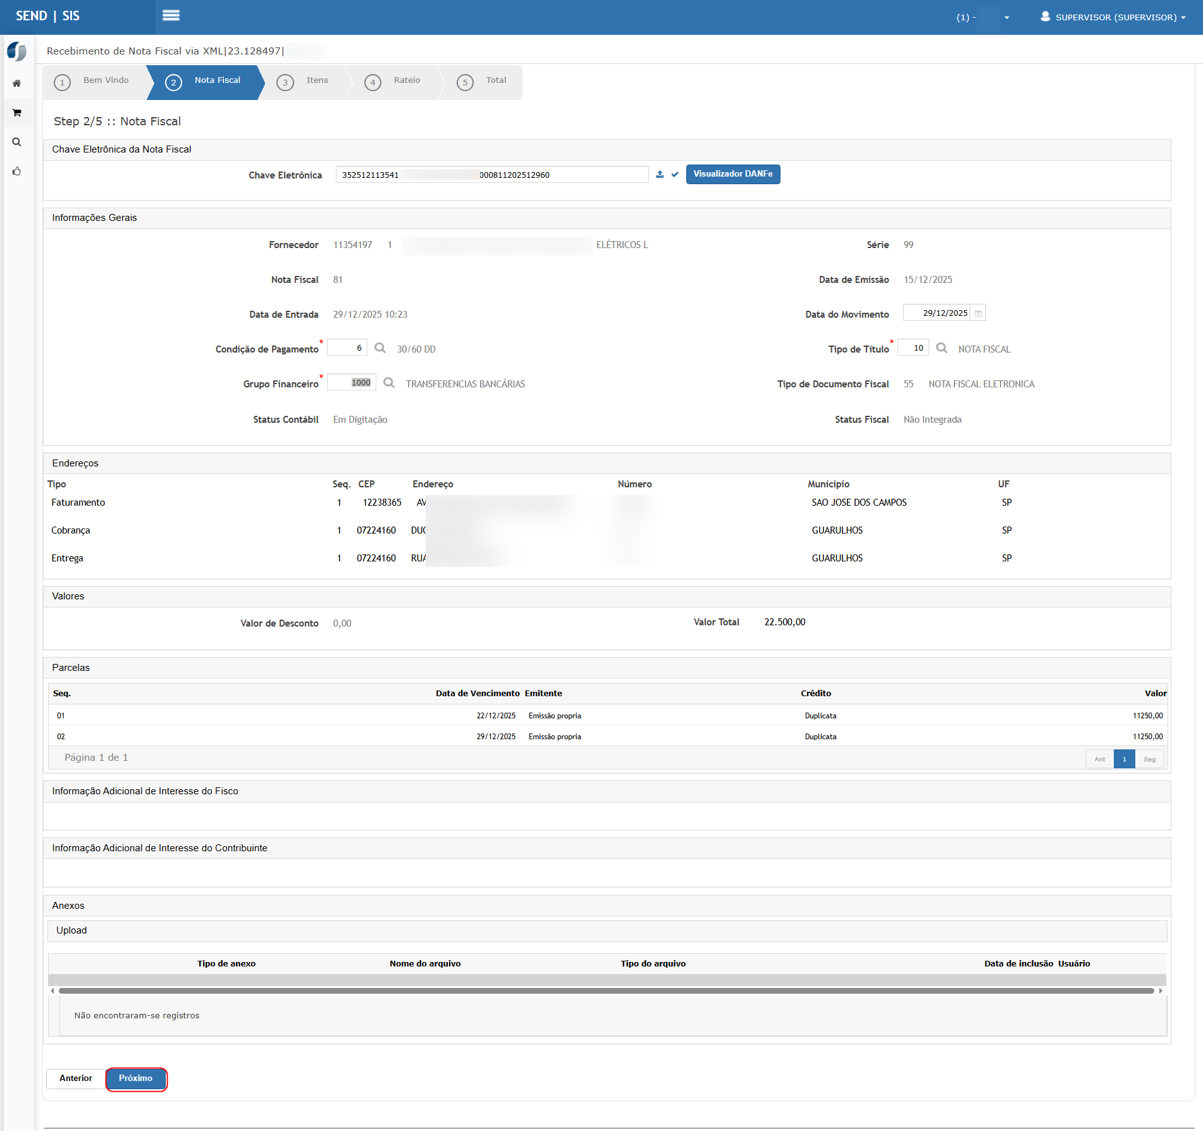Image resolution: width=1203 pixels, height=1131 pixels.
Task: Click the Chave Eletrônica input field
Action: [491, 175]
